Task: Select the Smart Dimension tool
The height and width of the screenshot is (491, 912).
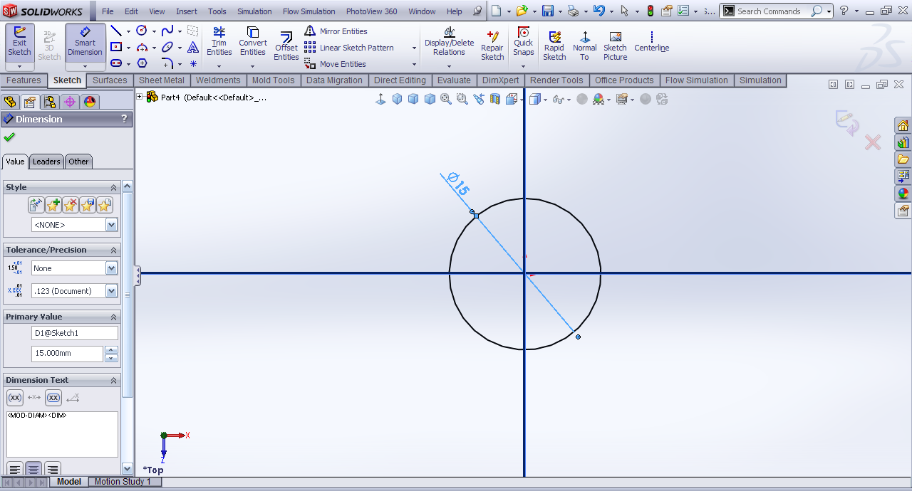Action: 85,43
